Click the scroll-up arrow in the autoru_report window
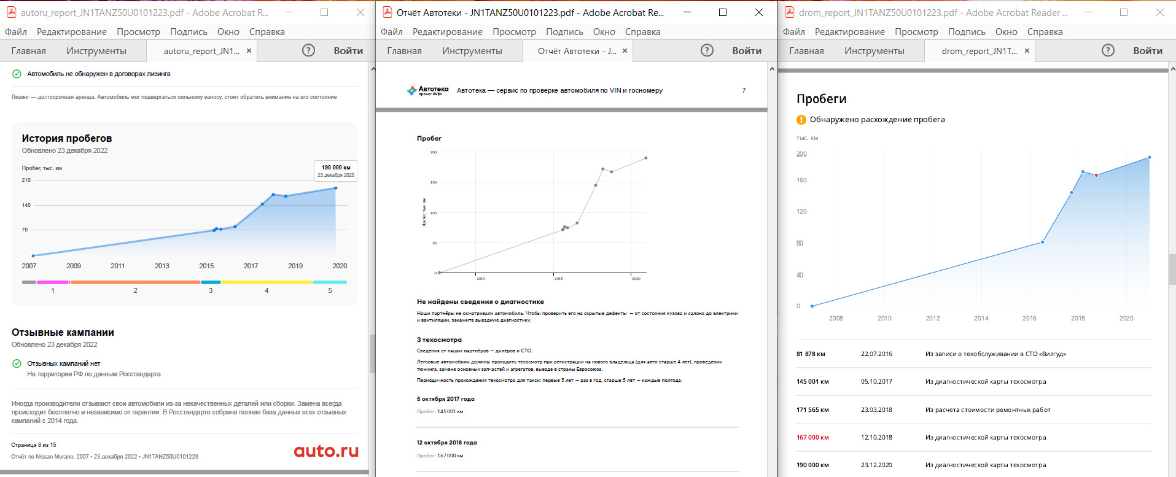 [x=372, y=69]
